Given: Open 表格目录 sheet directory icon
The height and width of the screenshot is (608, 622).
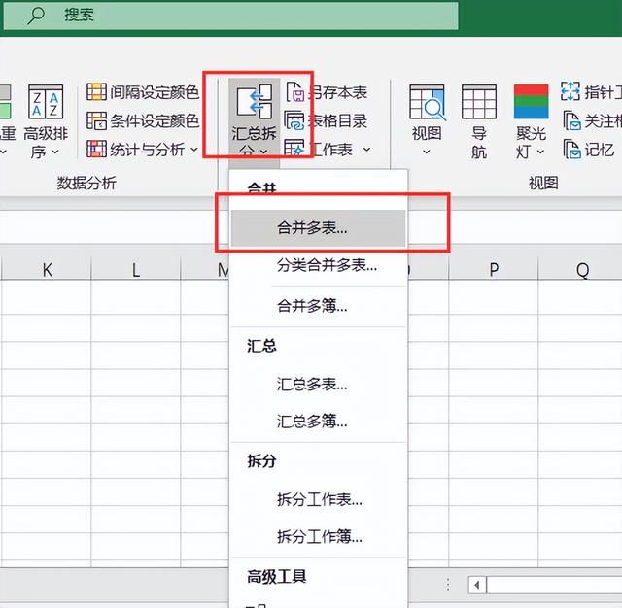Looking at the screenshot, I should point(294,120).
